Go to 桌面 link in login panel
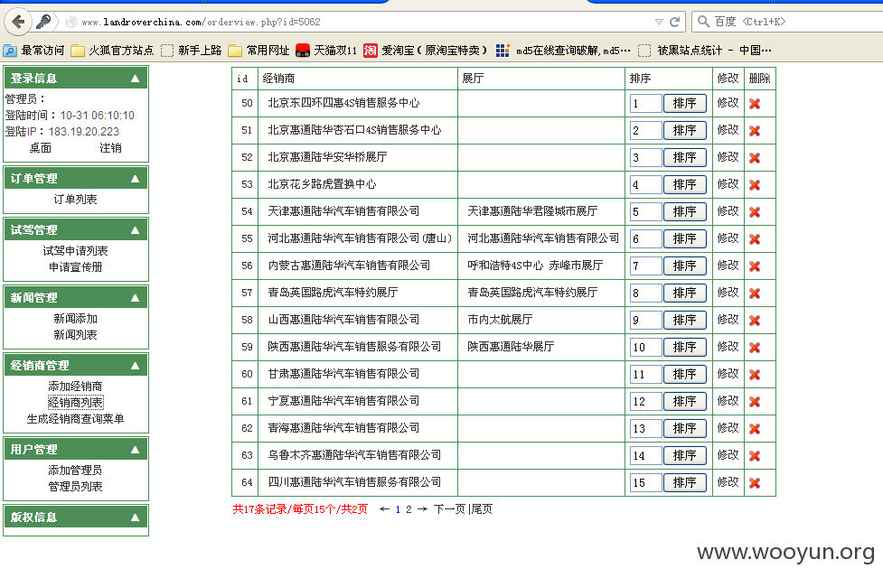The width and height of the screenshot is (883, 578). 40,148
